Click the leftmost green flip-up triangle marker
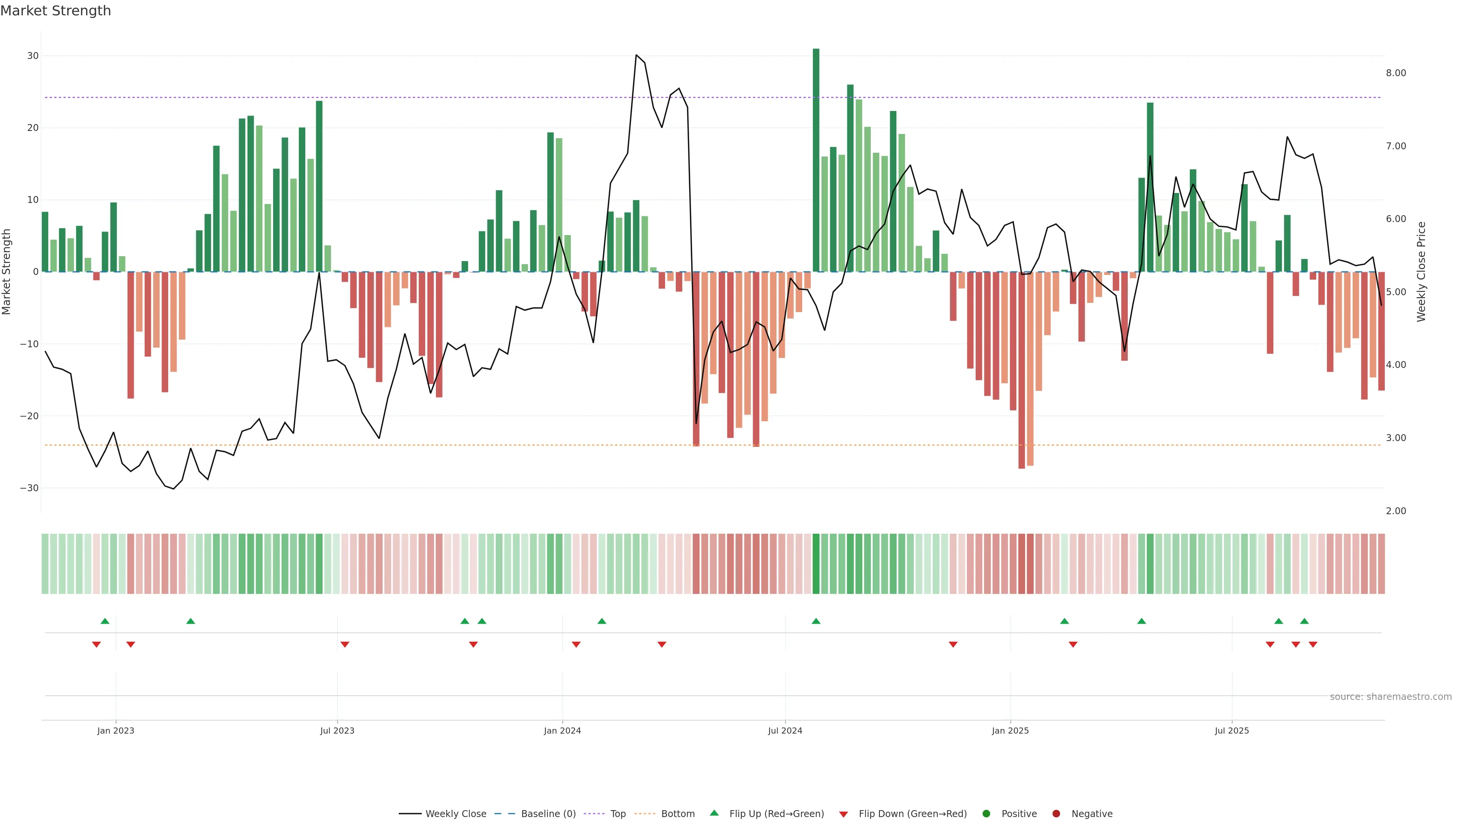Viewport: 1471px width, 827px height. click(105, 621)
